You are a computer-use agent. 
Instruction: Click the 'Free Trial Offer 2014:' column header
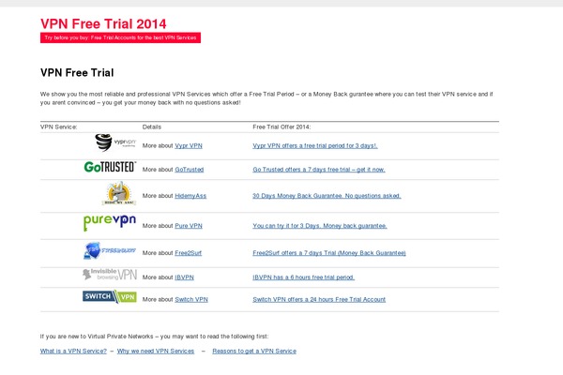(281, 127)
